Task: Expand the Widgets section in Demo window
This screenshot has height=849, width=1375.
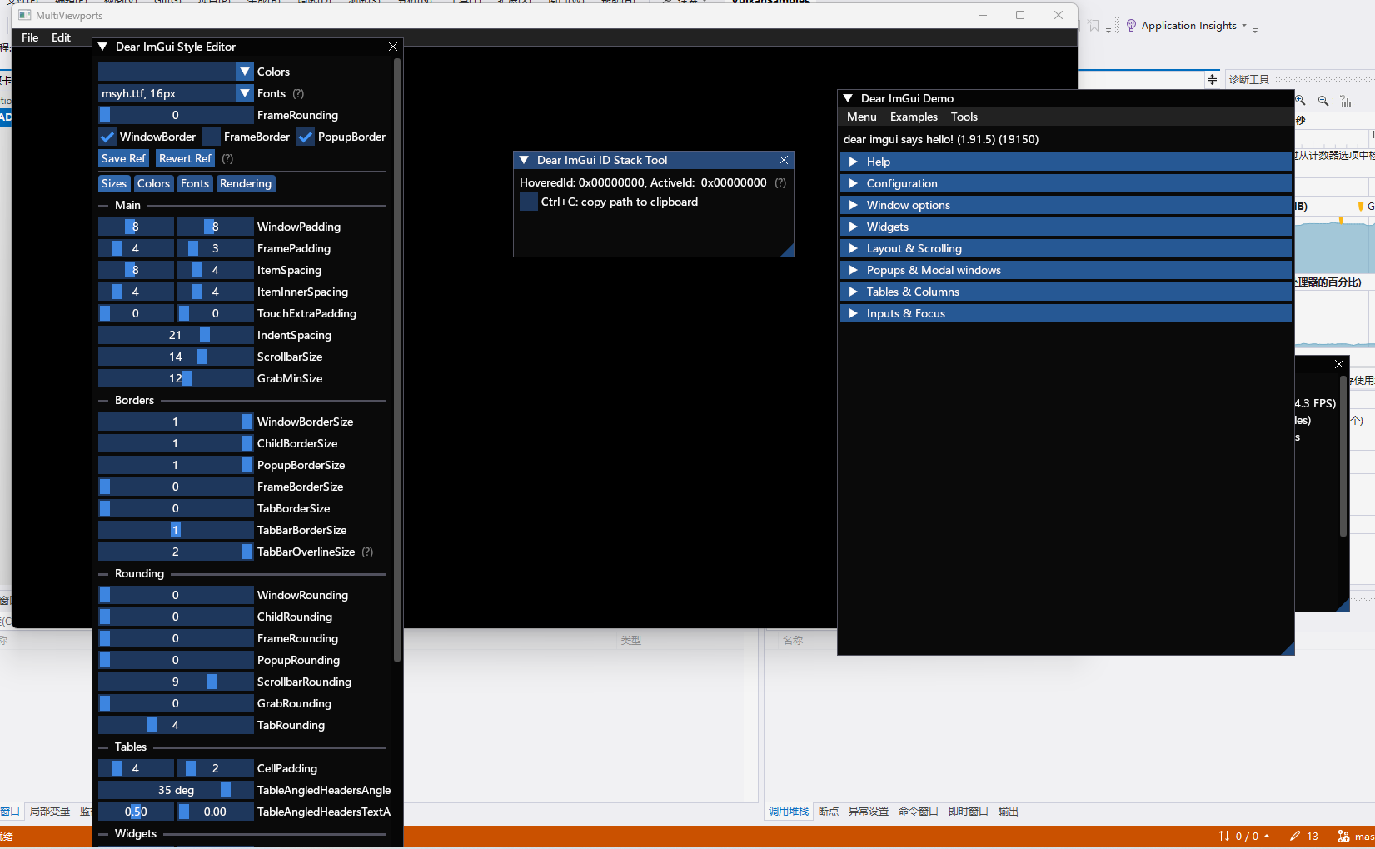Action: (x=1066, y=227)
